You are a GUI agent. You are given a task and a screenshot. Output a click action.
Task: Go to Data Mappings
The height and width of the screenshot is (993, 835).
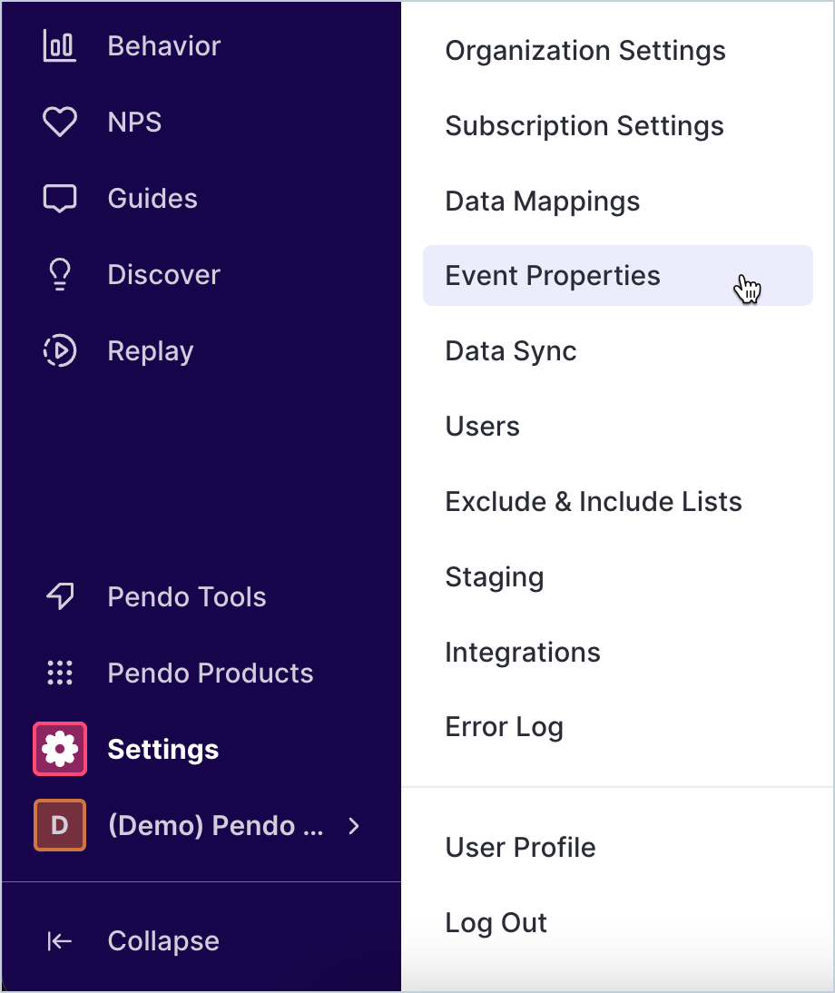coord(543,202)
